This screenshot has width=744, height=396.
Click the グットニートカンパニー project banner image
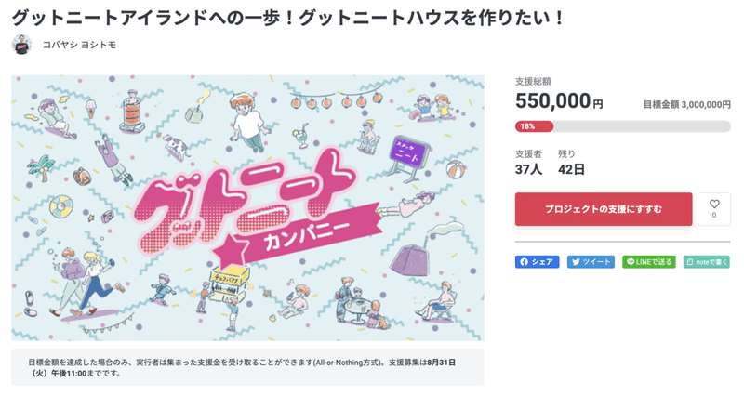point(247,207)
